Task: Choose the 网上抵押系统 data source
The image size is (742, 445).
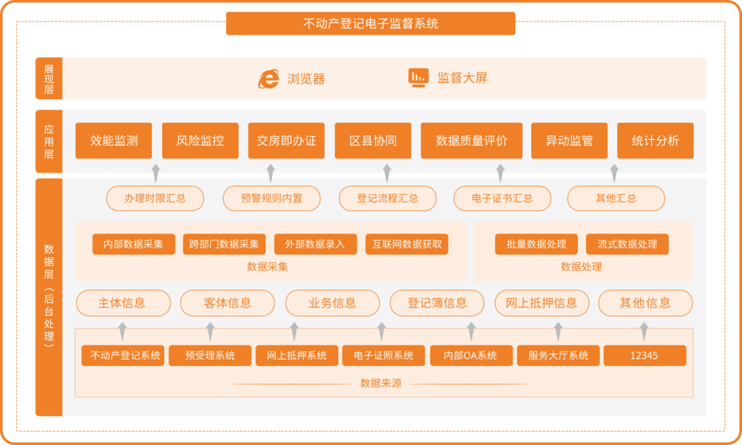Action: tap(297, 356)
